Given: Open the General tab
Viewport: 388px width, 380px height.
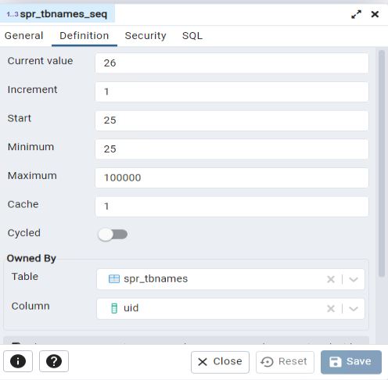Looking at the screenshot, I should pos(23,36).
